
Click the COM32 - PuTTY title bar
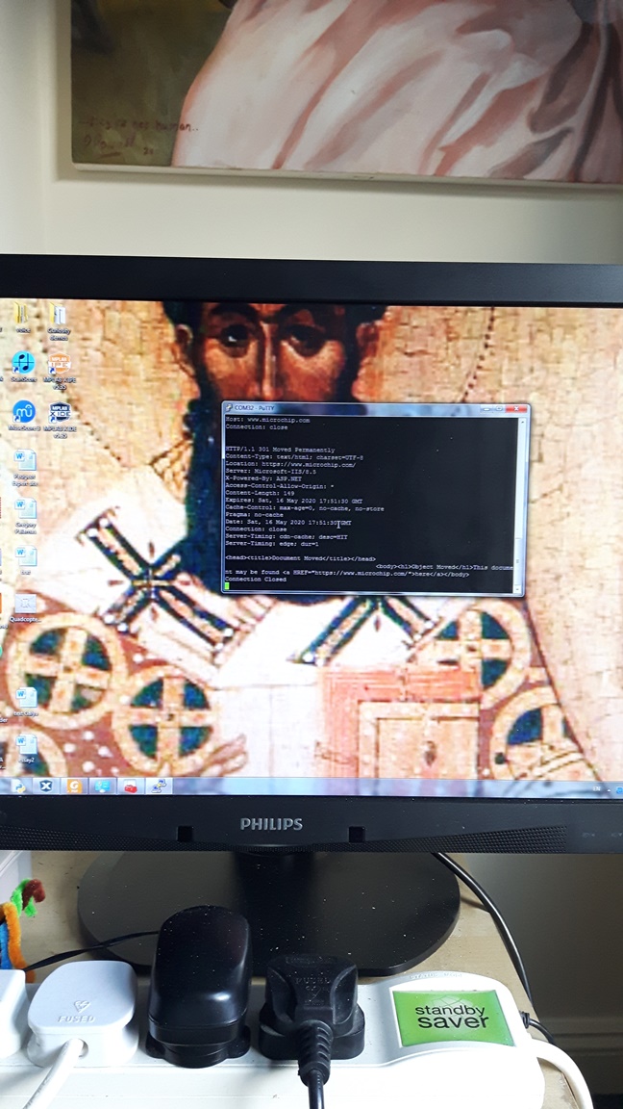click(374, 407)
